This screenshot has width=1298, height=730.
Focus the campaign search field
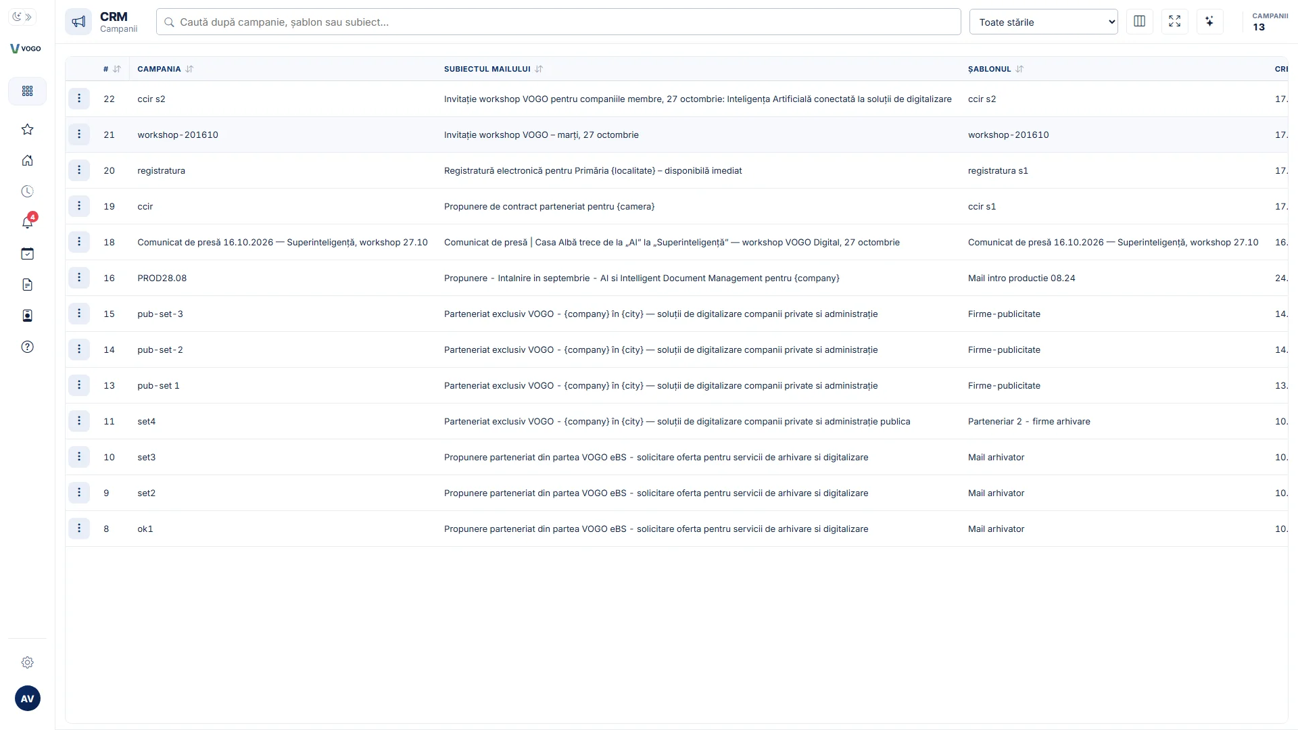pos(558,22)
